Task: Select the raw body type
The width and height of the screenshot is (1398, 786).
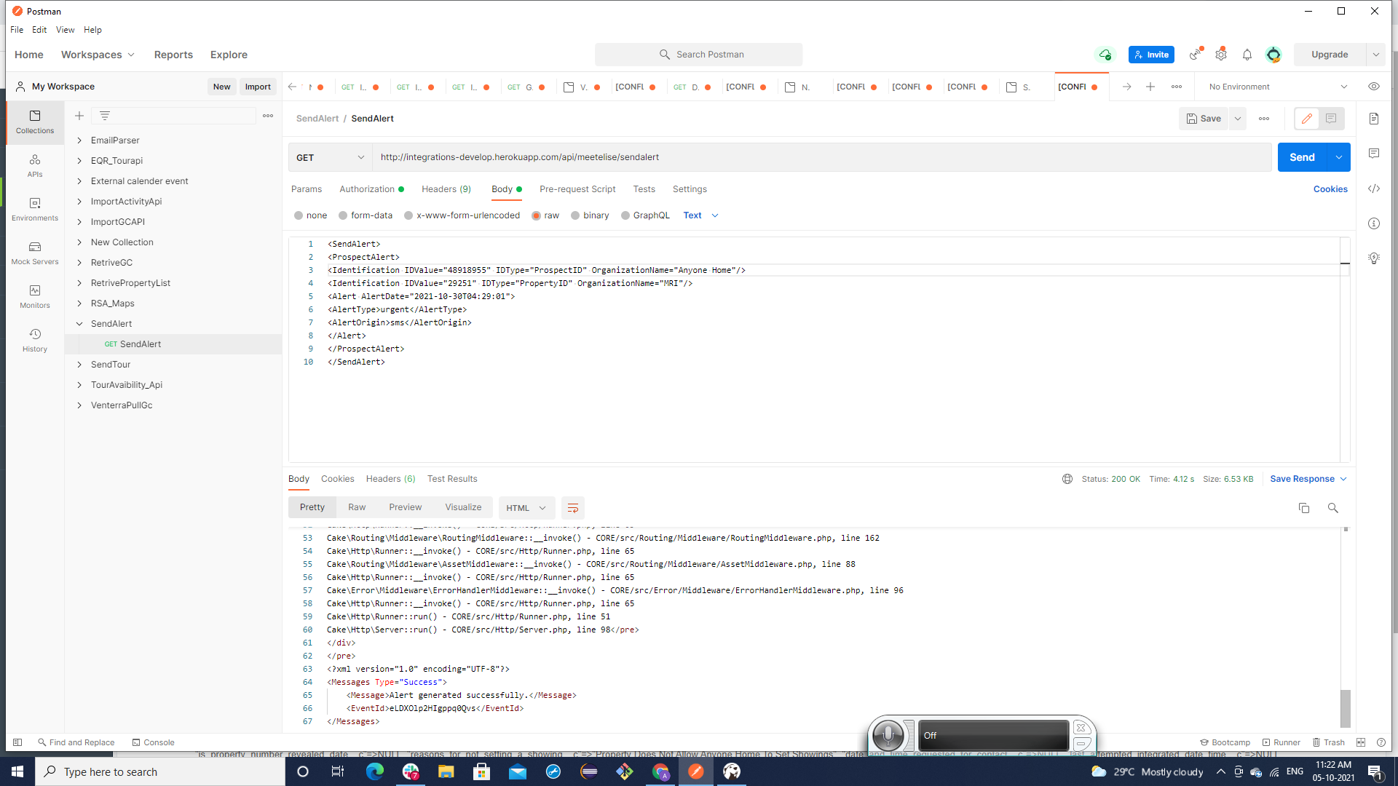Action: [x=546, y=215]
